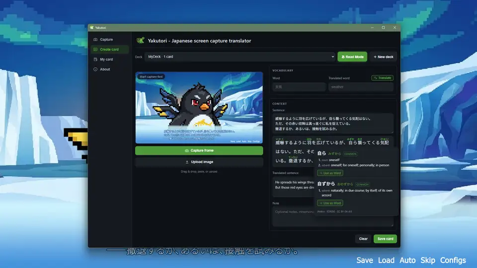Use 自ずから as Word

pos(330,203)
